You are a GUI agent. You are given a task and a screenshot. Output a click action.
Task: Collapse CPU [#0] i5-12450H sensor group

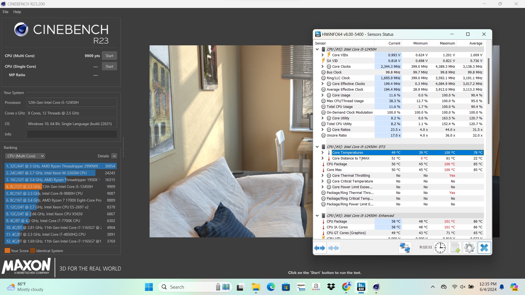pyautogui.click(x=317, y=49)
